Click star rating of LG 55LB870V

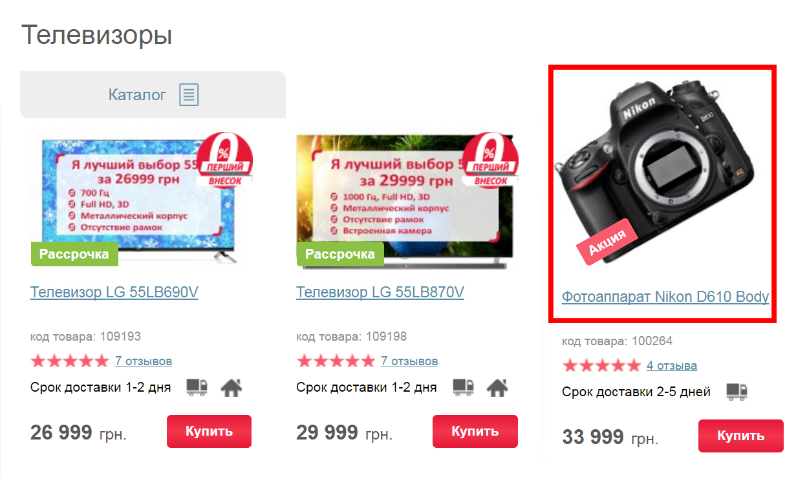pos(336,361)
